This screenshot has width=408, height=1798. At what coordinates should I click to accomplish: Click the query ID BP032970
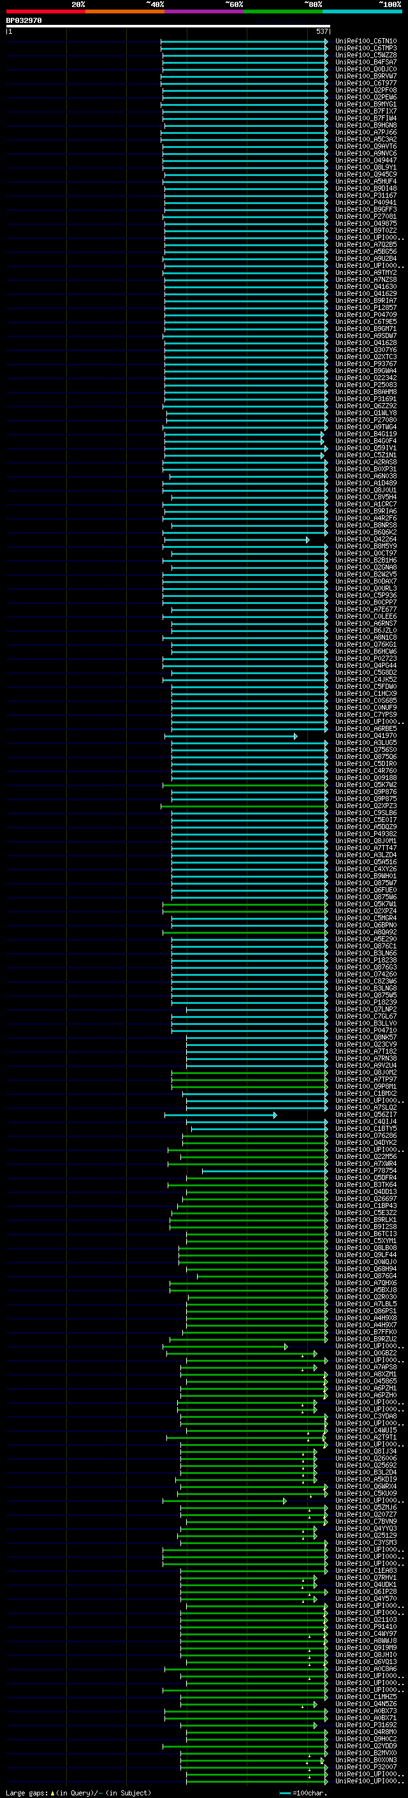click(x=24, y=21)
